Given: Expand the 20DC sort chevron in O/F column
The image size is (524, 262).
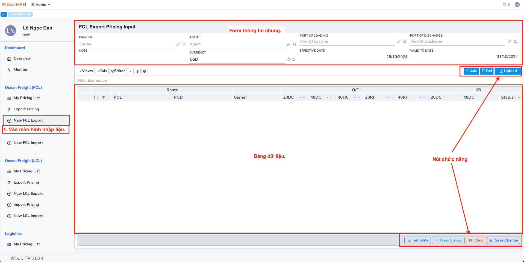Looking at the screenshot, I should 300,97.
